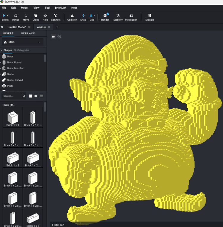
Task: Open the File menu
Action: pos(4,8)
